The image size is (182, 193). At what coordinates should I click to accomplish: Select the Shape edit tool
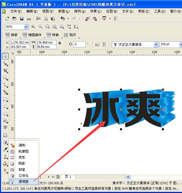(5, 64)
